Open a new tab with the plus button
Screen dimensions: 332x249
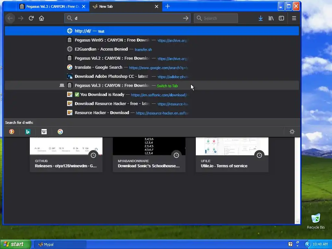pyautogui.click(x=168, y=6)
